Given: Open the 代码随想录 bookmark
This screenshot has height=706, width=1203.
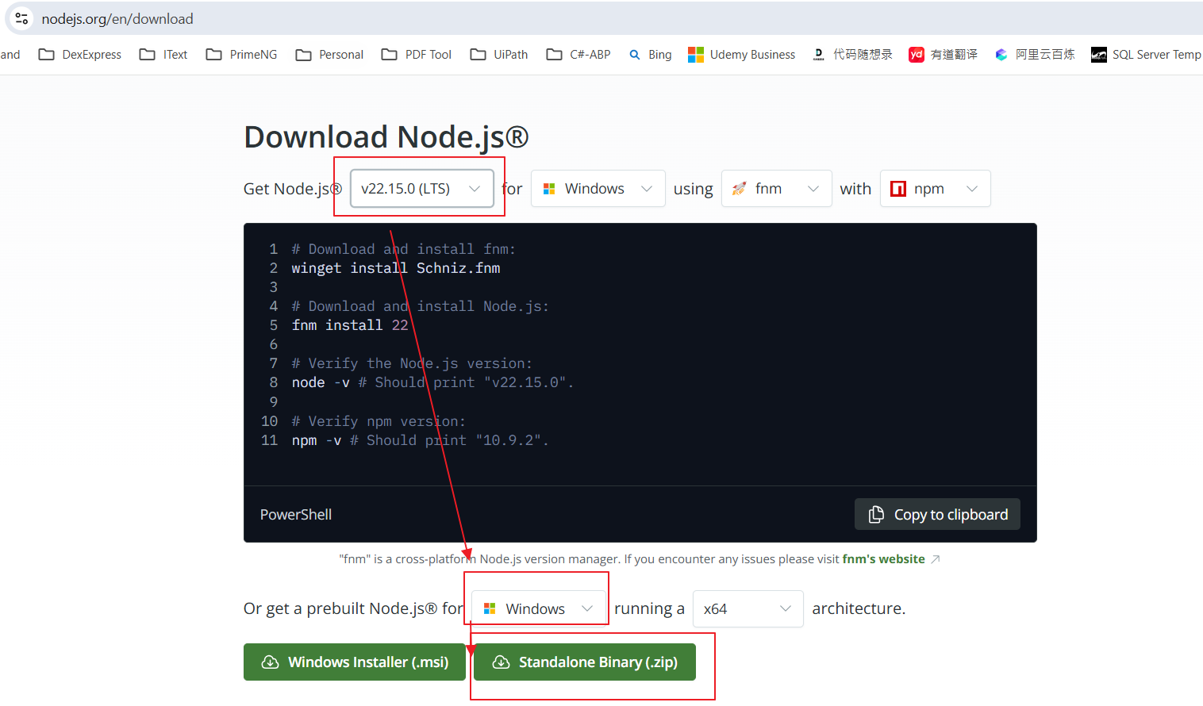Looking at the screenshot, I should point(852,55).
